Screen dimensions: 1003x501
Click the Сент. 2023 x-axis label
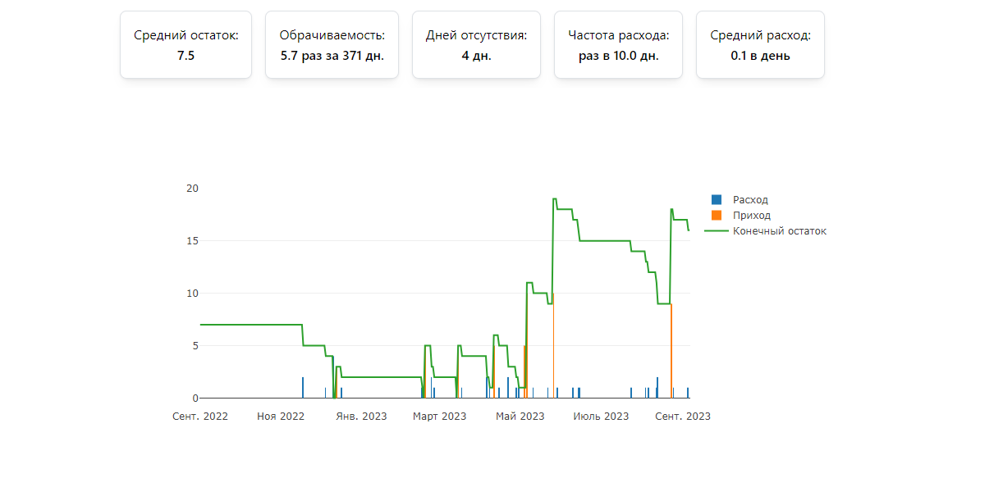(x=683, y=417)
